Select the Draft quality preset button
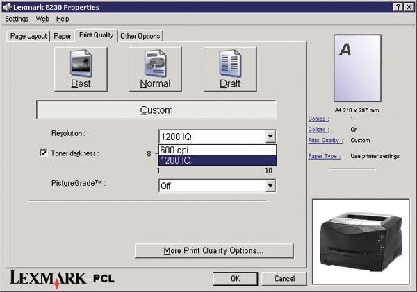 (x=230, y=69)
